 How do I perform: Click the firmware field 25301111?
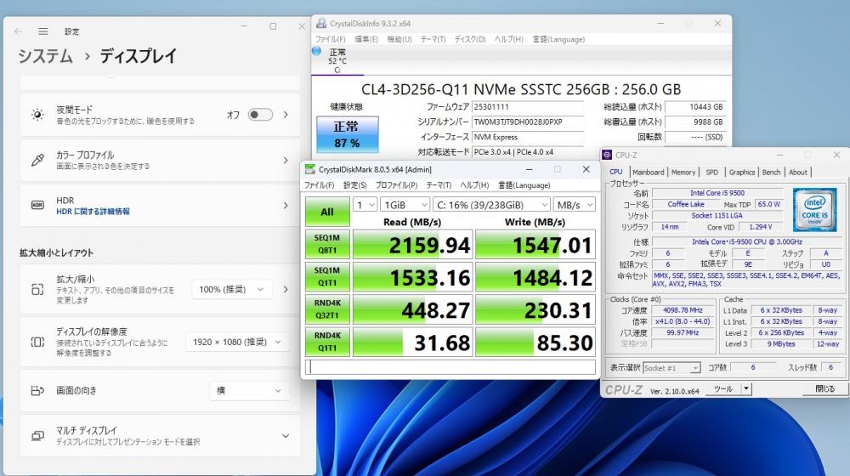coord(528,107)
